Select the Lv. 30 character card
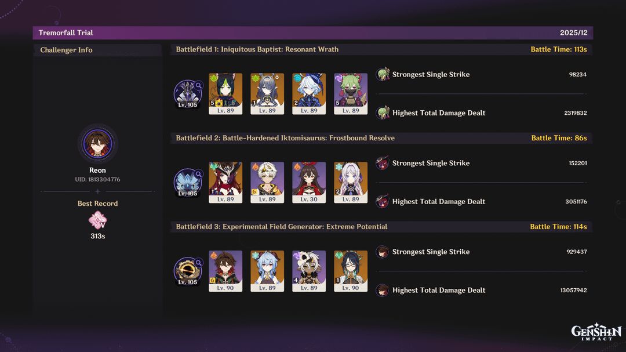 click(x=309, y=183)
